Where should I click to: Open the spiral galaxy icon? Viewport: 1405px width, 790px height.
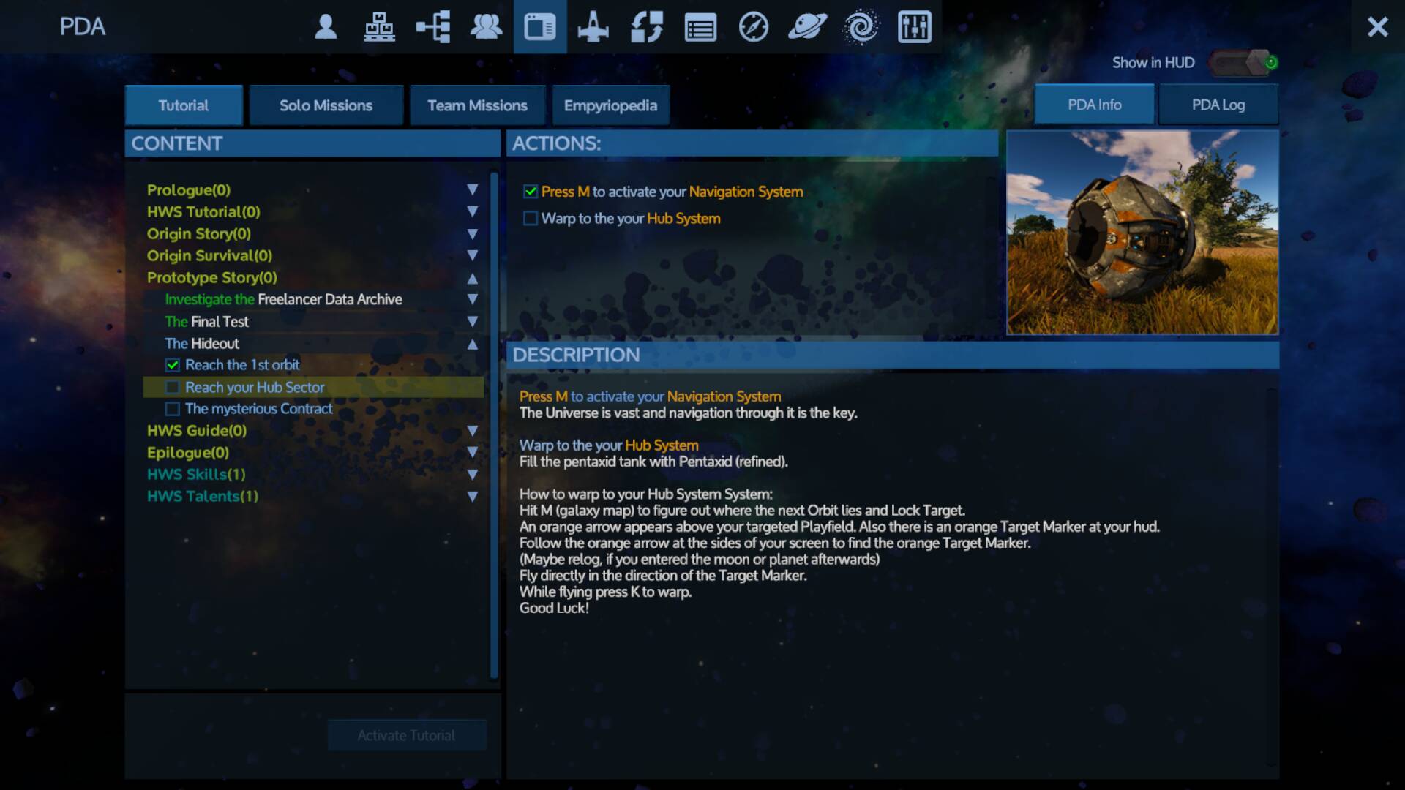click(x=861, y=27)
